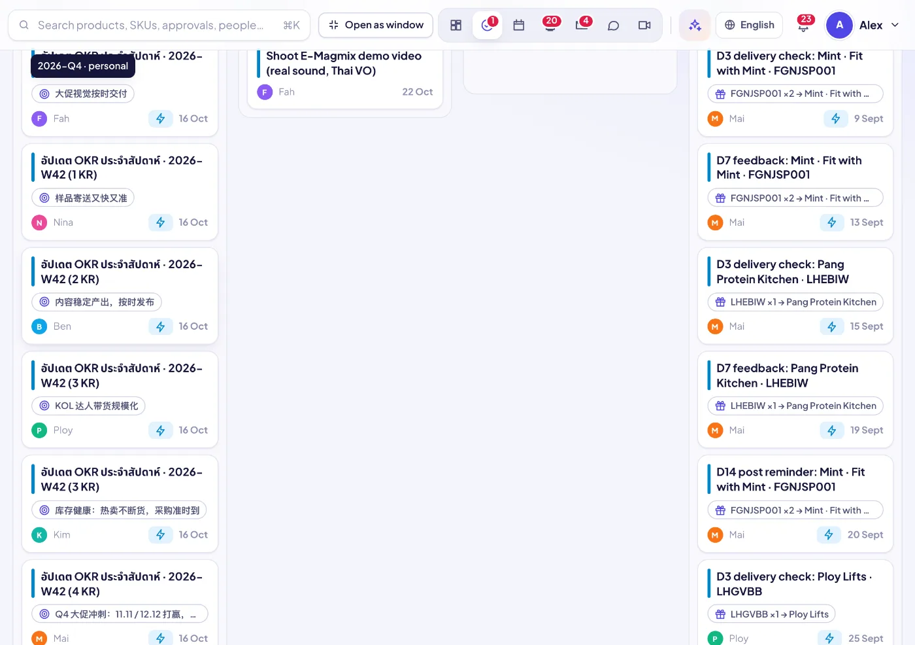915x645 pixels.
Task: Open the calendar icon in top bar
Action: 519,25
